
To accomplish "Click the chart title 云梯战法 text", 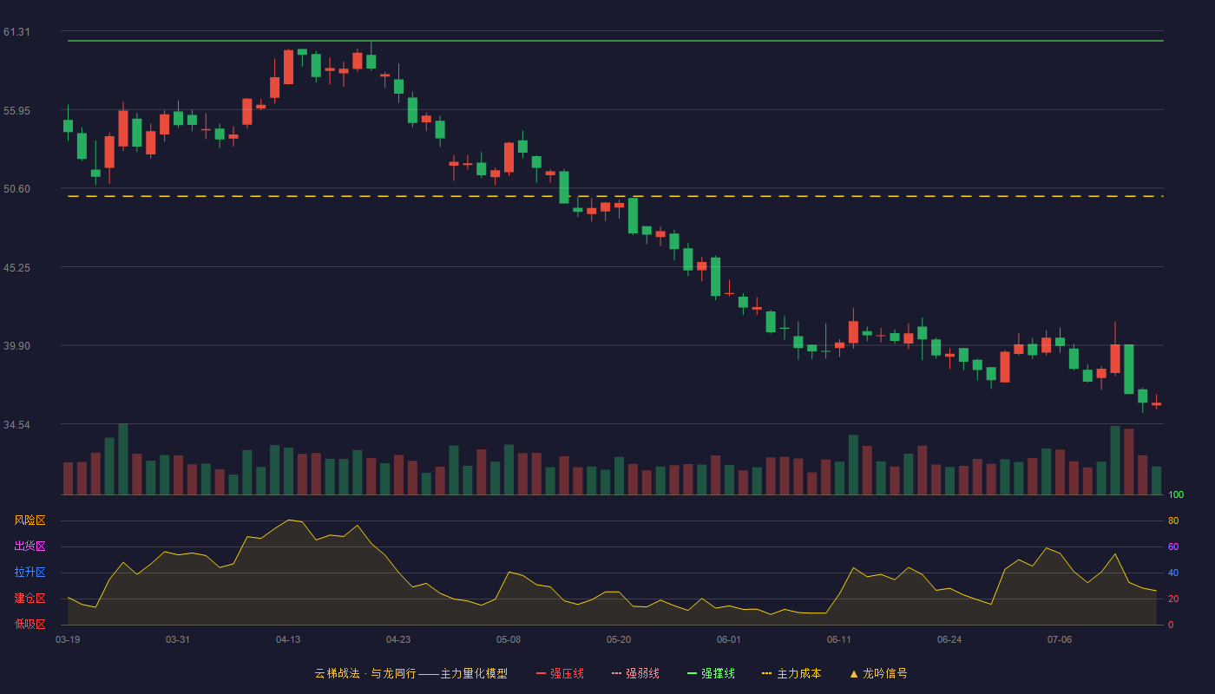I will 336,673.
